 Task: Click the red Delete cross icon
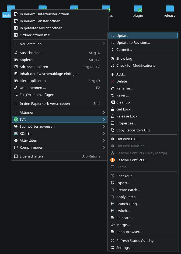tap(113, 81)
